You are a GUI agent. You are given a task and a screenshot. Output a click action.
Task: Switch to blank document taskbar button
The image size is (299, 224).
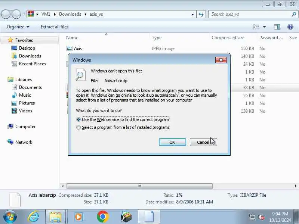tap(149, 217)
